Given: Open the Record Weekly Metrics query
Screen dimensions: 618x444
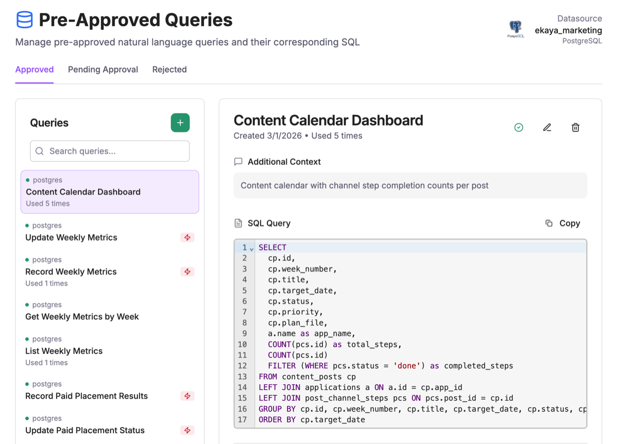Looking at the screenshot, I should (110, 271).
